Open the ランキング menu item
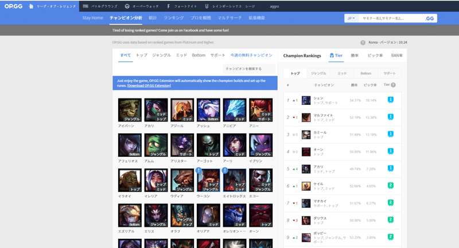Image resolution: width=459 pixels, height=248 pixels. click(174, 18)
